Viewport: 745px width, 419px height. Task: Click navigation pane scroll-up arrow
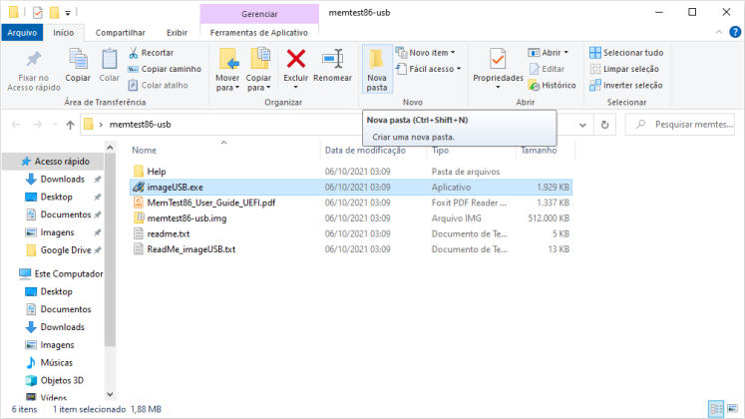point(110,148)
